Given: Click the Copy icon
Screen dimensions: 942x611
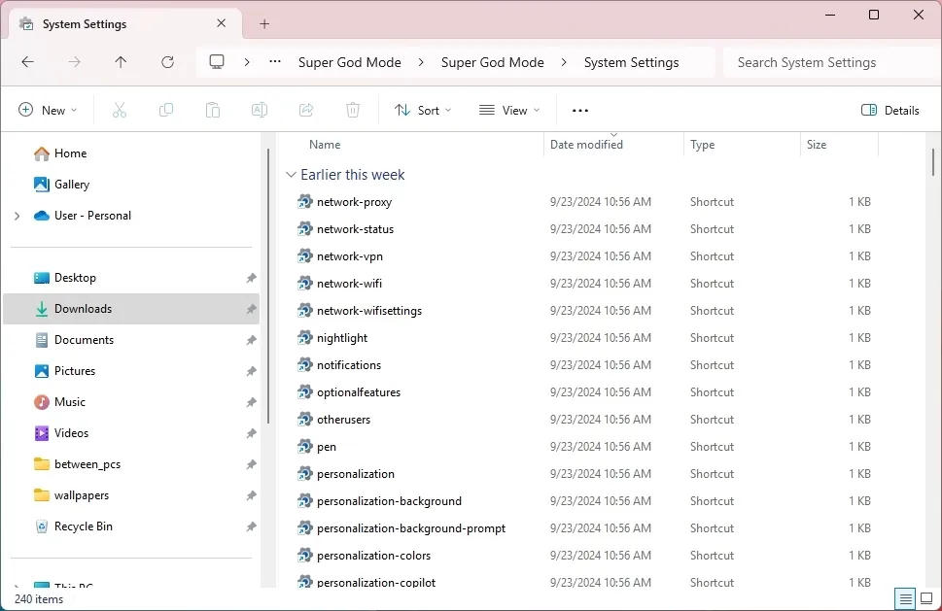Looking at the screenshot, I should (x=165, y=110).
